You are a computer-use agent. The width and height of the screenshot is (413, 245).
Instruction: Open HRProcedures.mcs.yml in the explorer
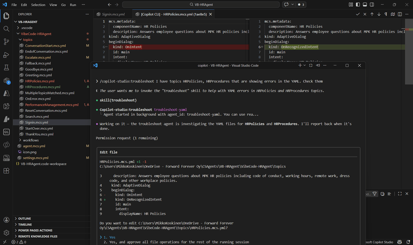42,87
